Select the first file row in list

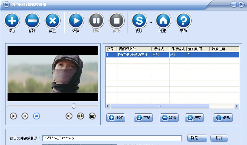pos(172,55)
